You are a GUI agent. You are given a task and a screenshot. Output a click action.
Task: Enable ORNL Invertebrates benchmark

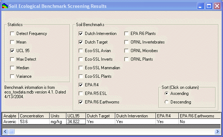tap(126, 42)
